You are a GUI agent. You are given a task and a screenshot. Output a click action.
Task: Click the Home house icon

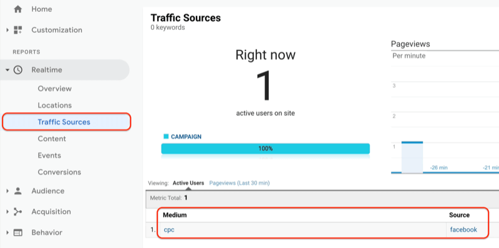[18, 9]
